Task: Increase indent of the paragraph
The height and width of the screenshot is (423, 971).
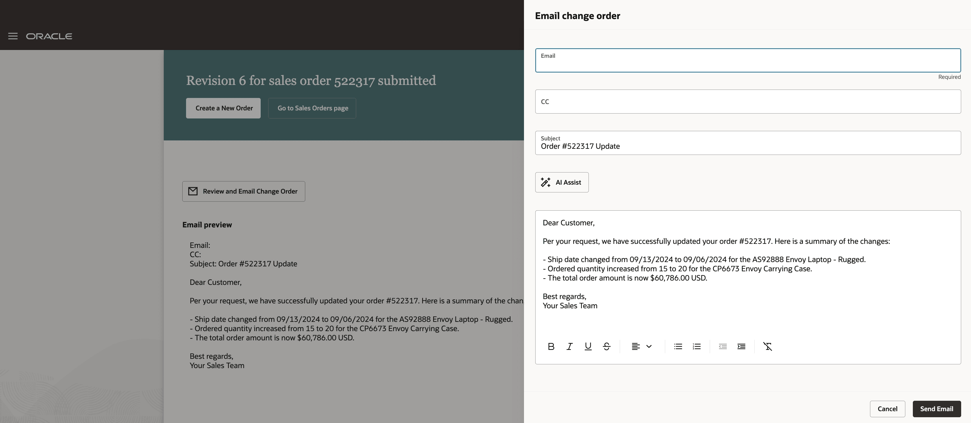Action: pyautogui.click(x=741, y=346)
